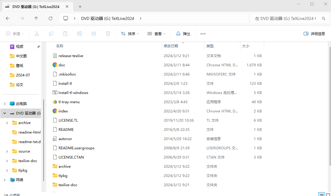This screenshot has height=196, width=331.
Task: Click the 弹出 eject button
Action: point(183,34)
